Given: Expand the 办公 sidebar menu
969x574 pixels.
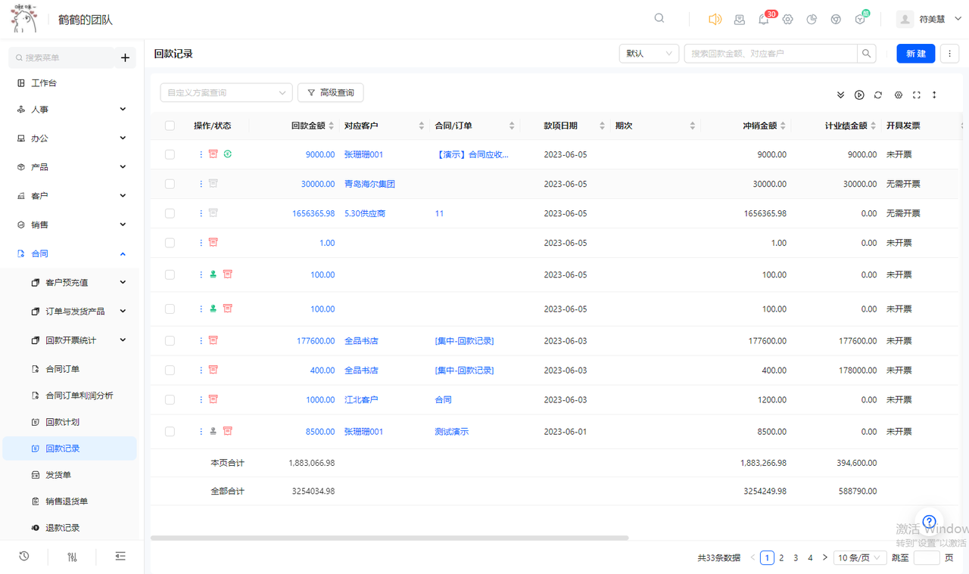Looking at the screenshot, I should (72, 138).
